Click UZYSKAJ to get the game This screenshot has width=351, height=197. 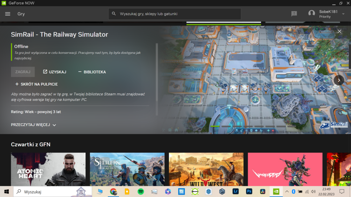tap(55, 72)
